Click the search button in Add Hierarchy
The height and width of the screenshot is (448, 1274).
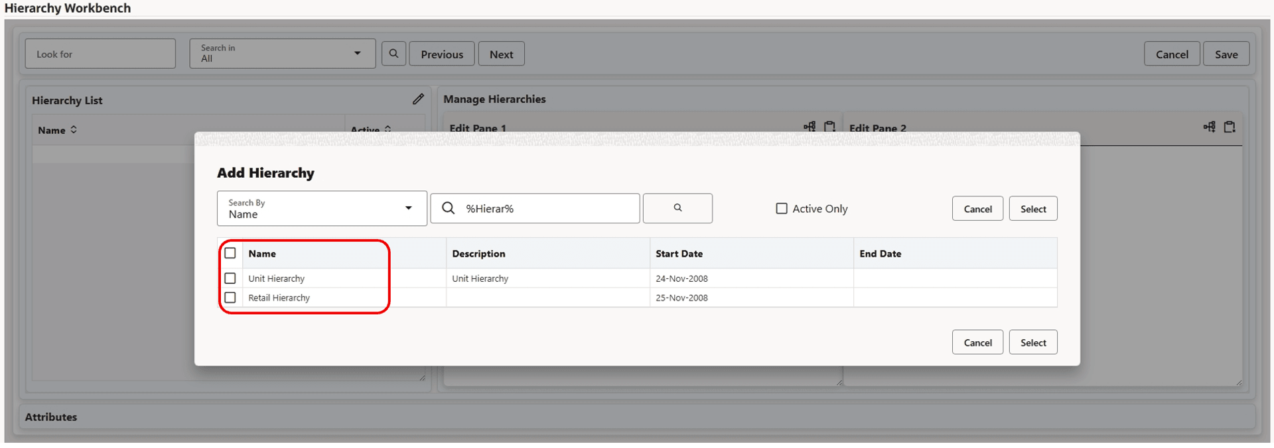coord(677,208)
